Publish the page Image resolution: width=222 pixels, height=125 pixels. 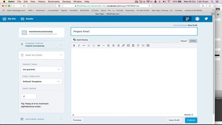(x=191, y=120)
